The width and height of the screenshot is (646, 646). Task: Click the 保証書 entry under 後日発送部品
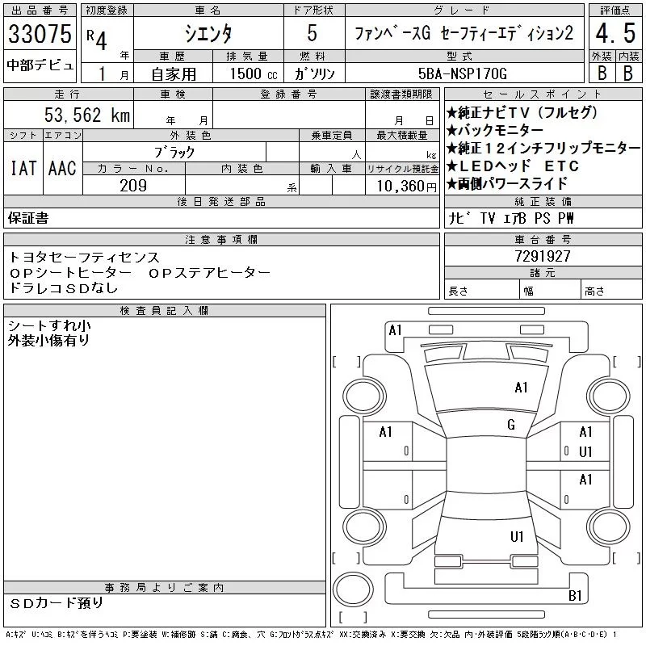tap(28, 218)
